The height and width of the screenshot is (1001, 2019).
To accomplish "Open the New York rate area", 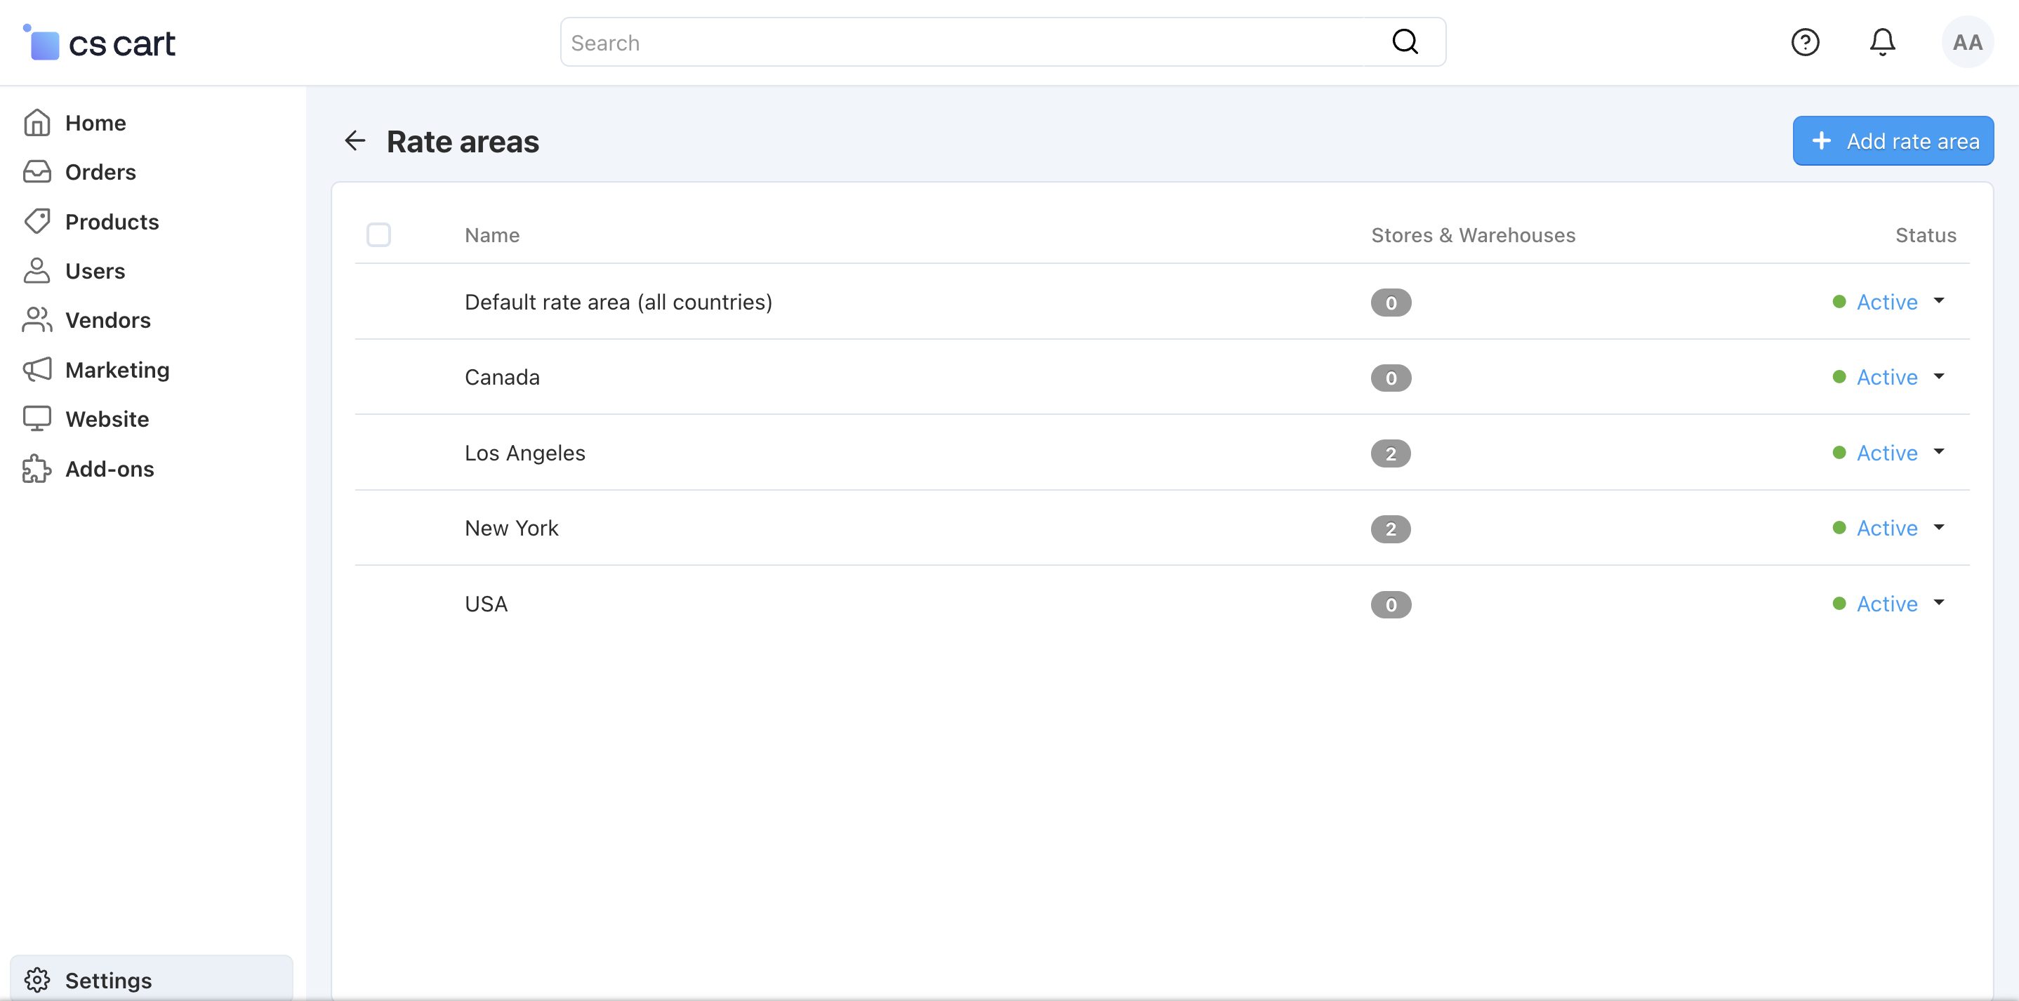I will [512, 529].
